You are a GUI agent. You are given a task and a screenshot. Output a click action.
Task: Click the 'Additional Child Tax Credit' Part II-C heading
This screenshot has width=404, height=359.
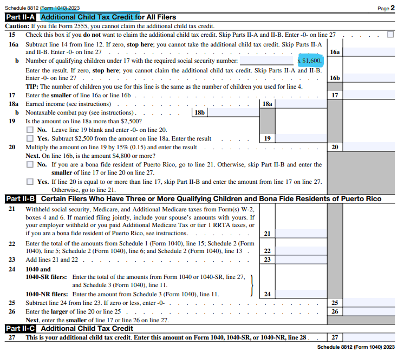87,329
